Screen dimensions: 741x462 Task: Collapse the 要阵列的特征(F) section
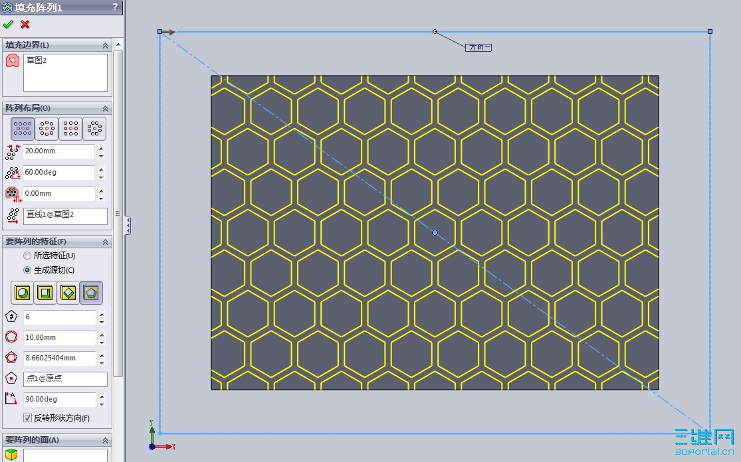[x=106, y=242]
